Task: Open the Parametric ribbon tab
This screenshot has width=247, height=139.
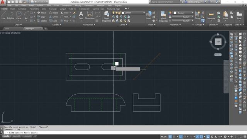Action: tap(34, 9)
